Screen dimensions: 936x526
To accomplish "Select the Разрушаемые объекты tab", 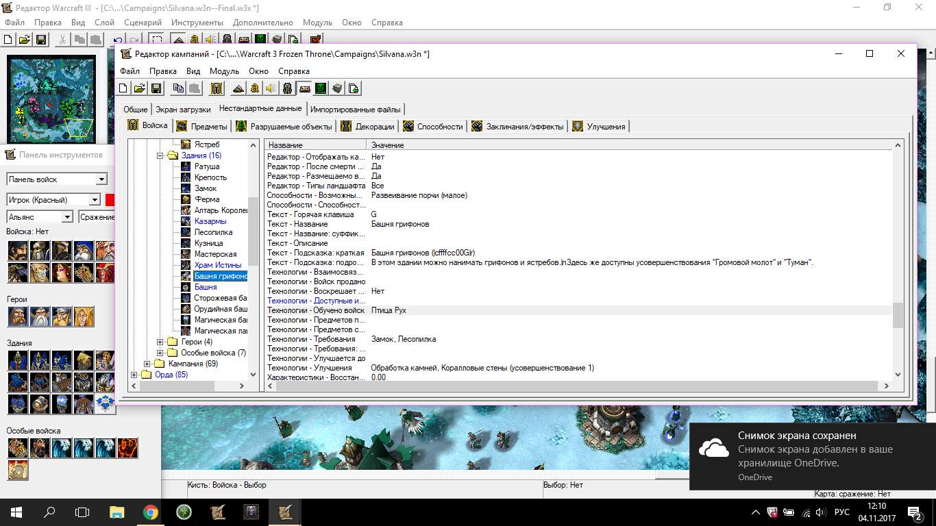I will click(x=284, y=126).
